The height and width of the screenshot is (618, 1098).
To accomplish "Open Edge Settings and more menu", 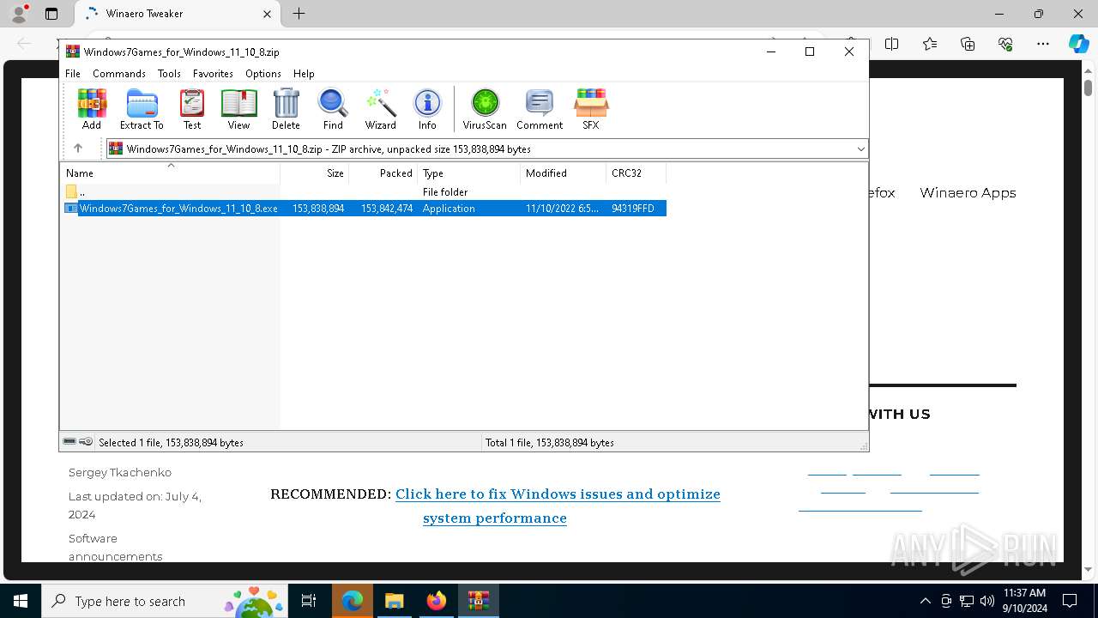I will tap(1043, 44).
